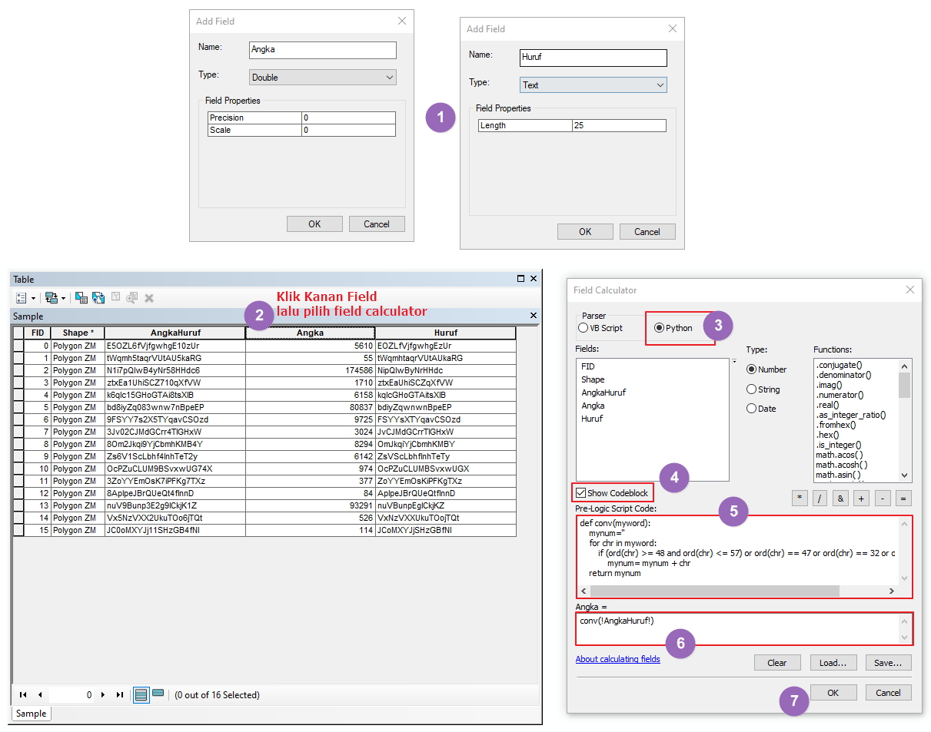931x732 pixels.
Task: Select the VB Script parser option
Action: (x=600, y=328)
